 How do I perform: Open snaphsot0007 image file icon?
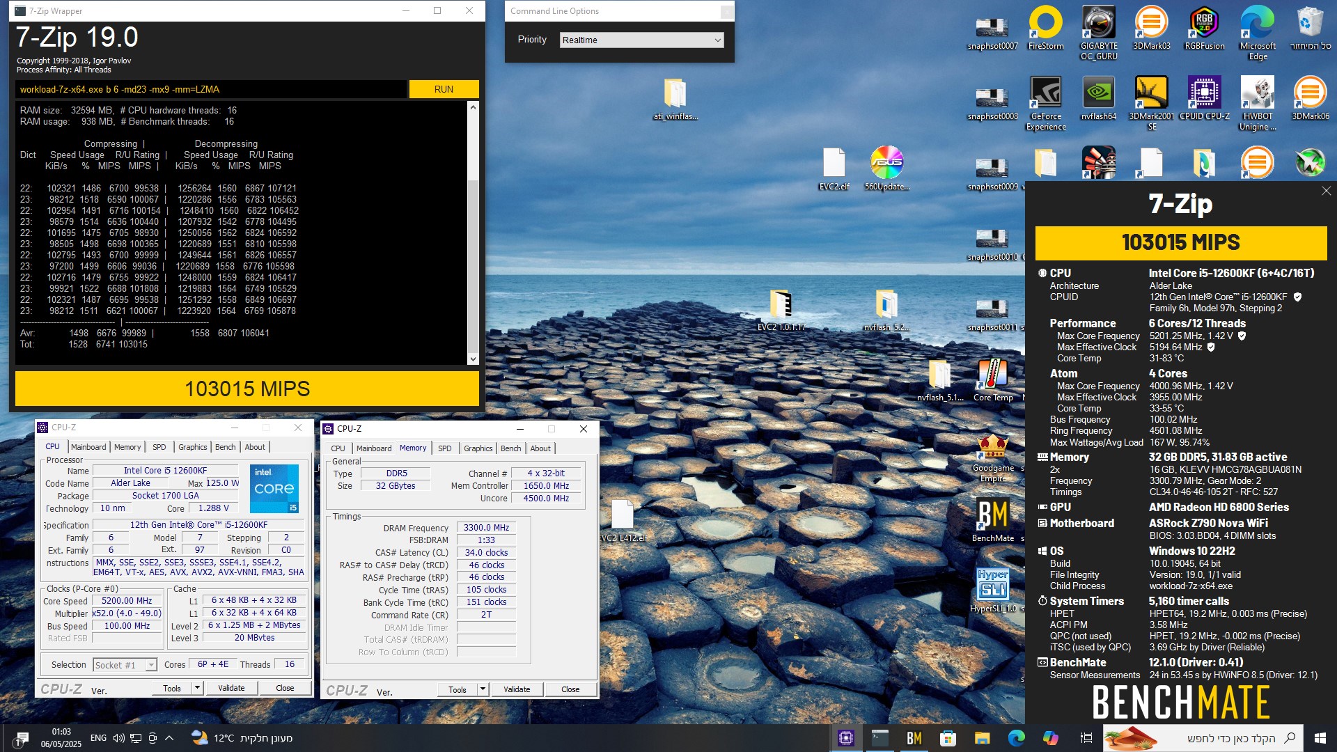tap(992, 32)
